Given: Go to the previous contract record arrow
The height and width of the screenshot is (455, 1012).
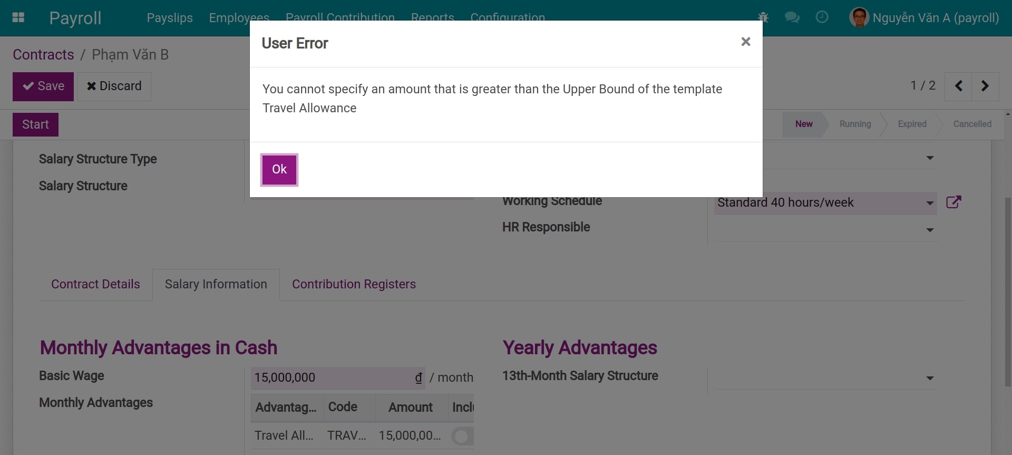Looking at the screenshot, I should (959, 86).
